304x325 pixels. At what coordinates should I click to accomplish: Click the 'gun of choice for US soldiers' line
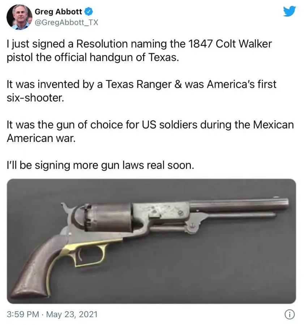pos(150,125)
